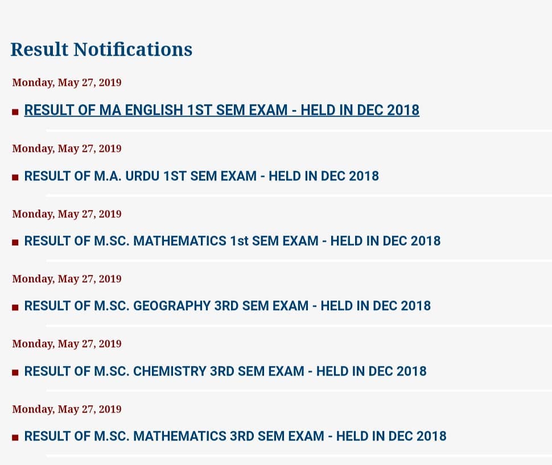The height and width of the screenshot is (465, 552).
Task: Click the Result Notifications heading
Action: click(101, 50)
